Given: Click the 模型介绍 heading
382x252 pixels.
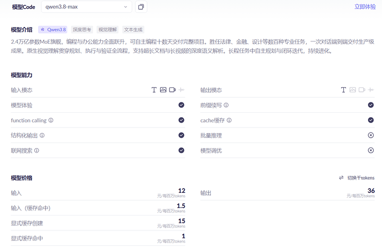Looking at the screenshot, I should click(x=22, y=30).
